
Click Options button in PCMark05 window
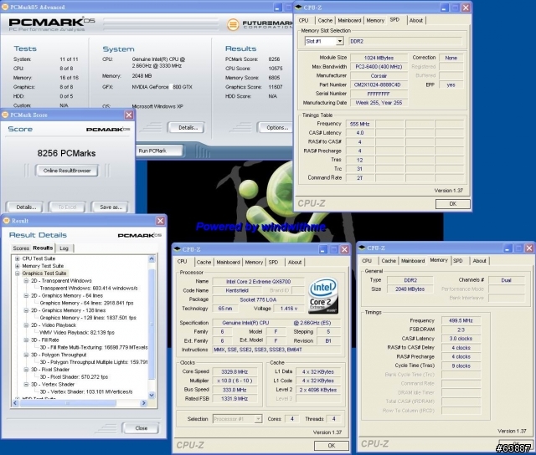pyautogui.click(x=277, y=128)
